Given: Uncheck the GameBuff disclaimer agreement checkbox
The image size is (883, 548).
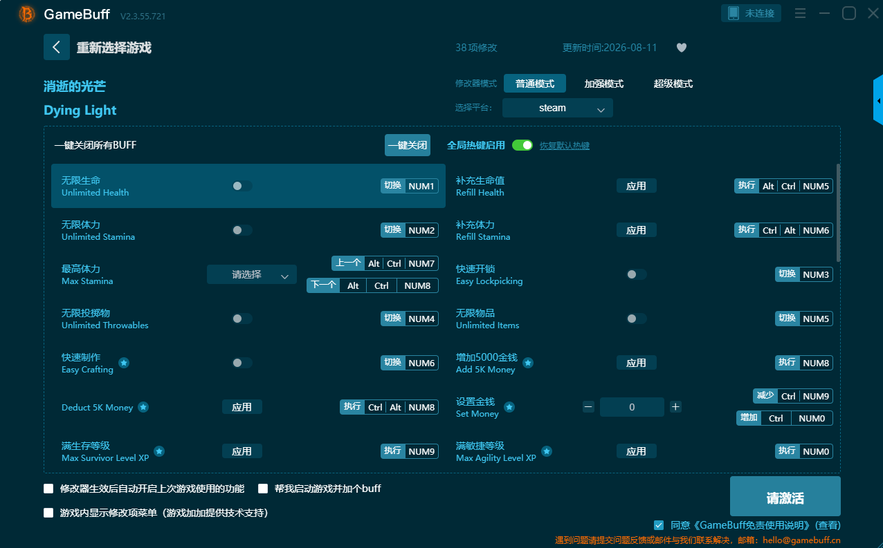Looking at the screenshot, I should coord(659,525).
